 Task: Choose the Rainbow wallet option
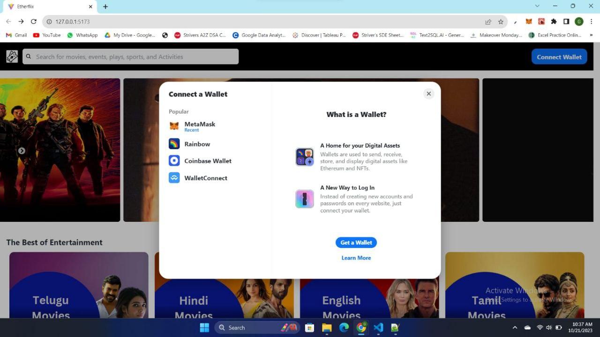point(189,144)
